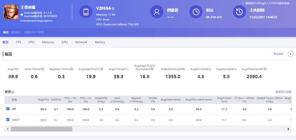The width and height of the screenshot is (296, 140).
Task: Click the 备注 remarks input field
Action: coord(27,32)
